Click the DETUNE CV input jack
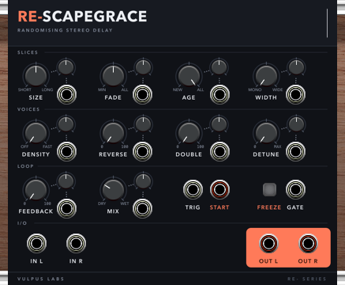This screenshot has height=285, width=345. [x=295, y=151]
